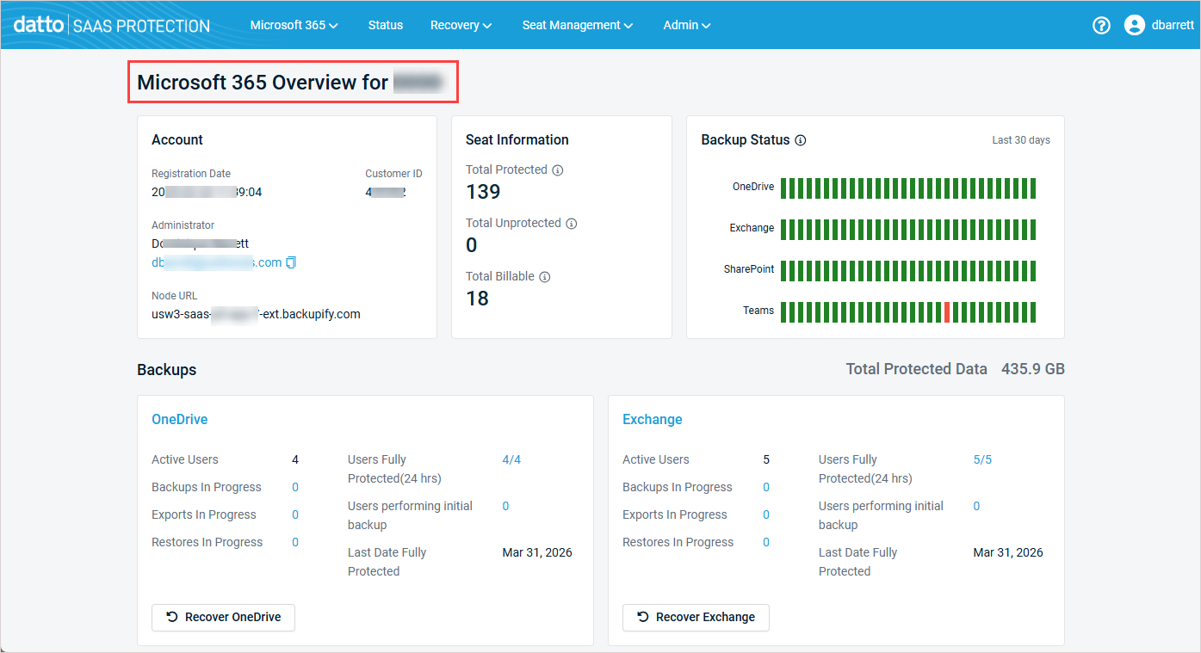Click the Total Billable info icon
This screenshot has width=1201, height=653.
(544, 277)
